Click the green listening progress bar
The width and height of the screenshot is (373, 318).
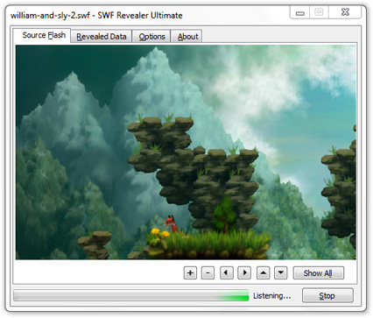click(131, 295)
